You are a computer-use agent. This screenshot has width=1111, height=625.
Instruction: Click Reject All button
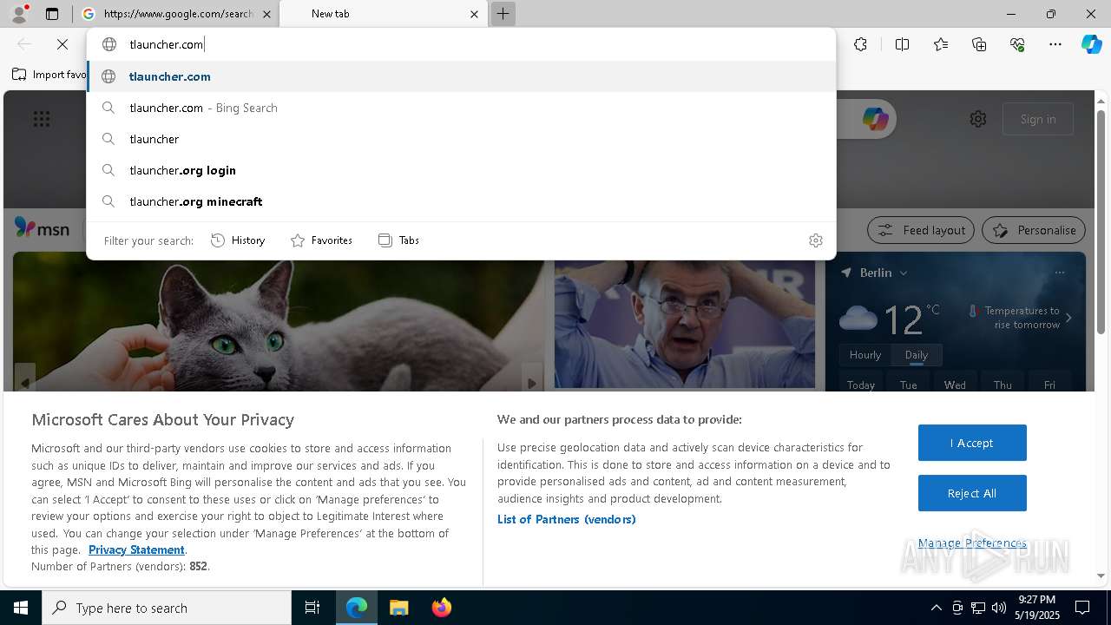tap(972, 493)
